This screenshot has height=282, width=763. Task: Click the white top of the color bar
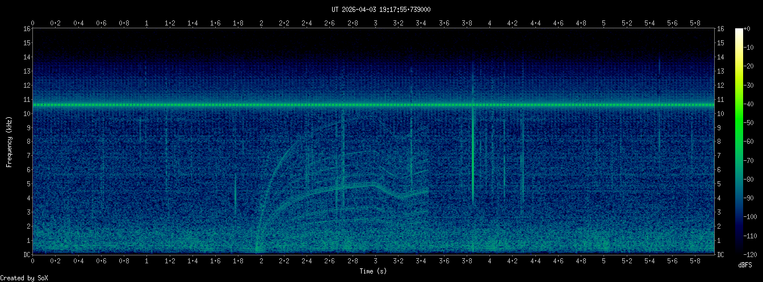click(739, 31)
